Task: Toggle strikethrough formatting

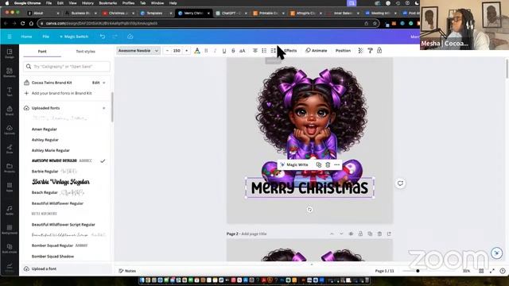Action: [x=233, y=51]
